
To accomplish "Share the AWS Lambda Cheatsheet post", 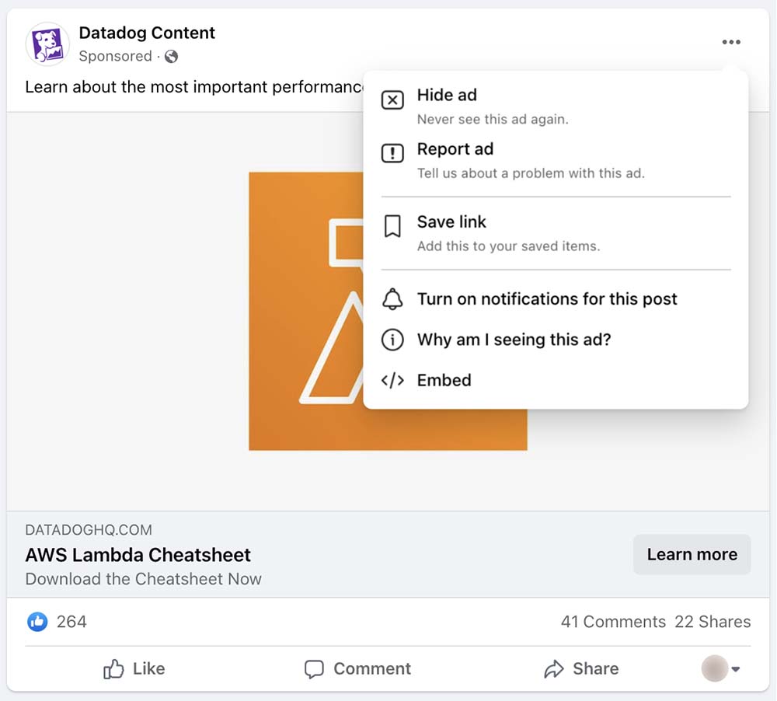I will point(581,669).
